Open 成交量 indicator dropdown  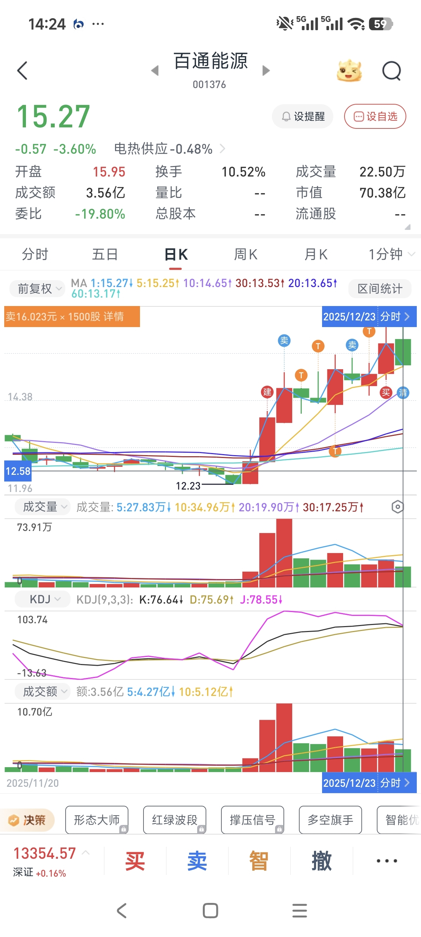click(x=42, y=507)
